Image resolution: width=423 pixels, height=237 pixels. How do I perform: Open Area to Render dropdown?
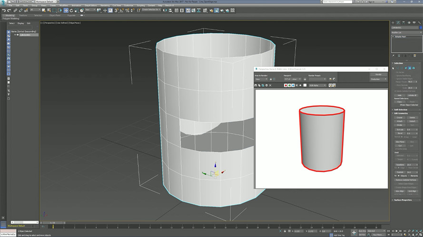point(261,79)
